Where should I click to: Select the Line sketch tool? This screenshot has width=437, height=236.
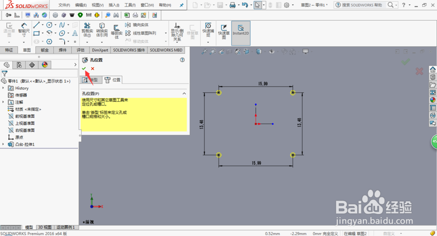37,25
